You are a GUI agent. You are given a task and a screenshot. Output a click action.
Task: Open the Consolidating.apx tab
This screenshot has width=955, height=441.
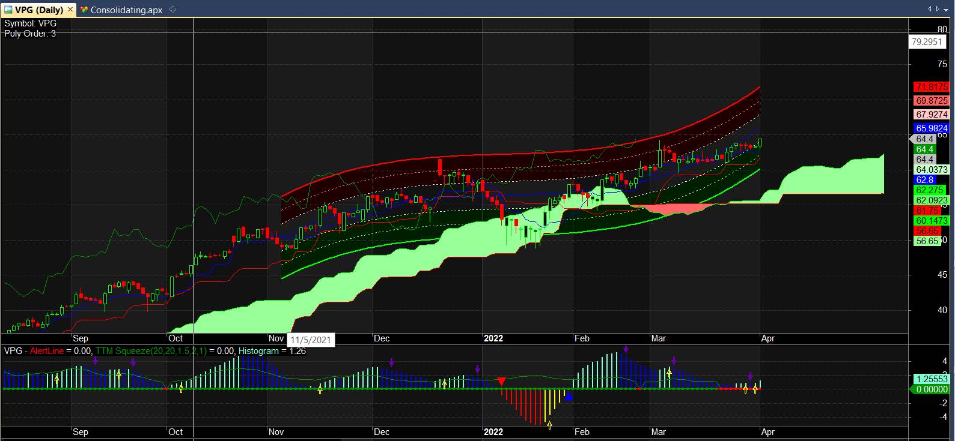tap(126, 10)
